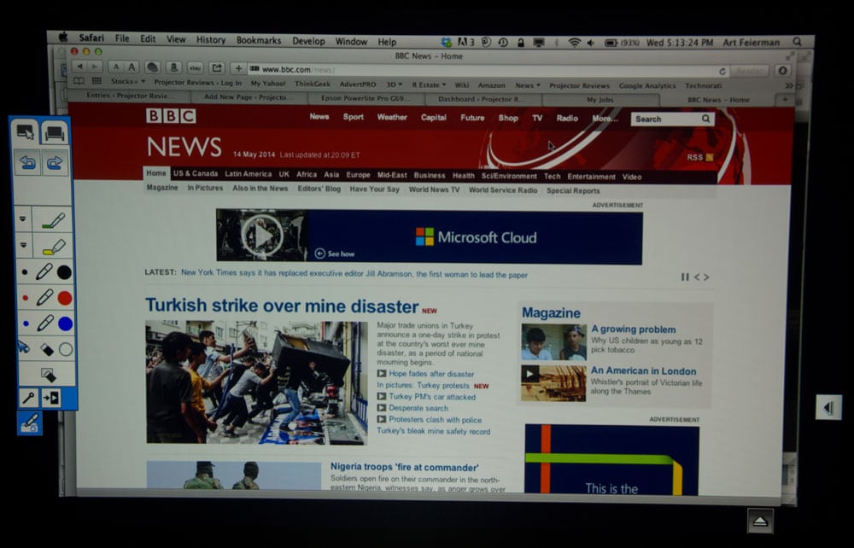
Task: Open the Share button in Safari toolbar
Action: pyautogui.click(x=217, y=68)
